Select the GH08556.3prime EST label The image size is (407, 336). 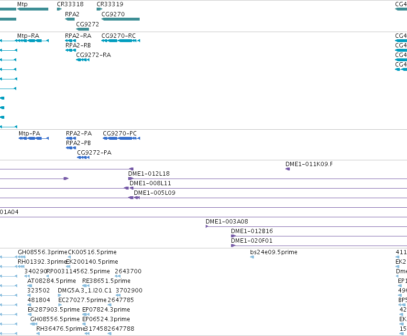pos(43,252)
